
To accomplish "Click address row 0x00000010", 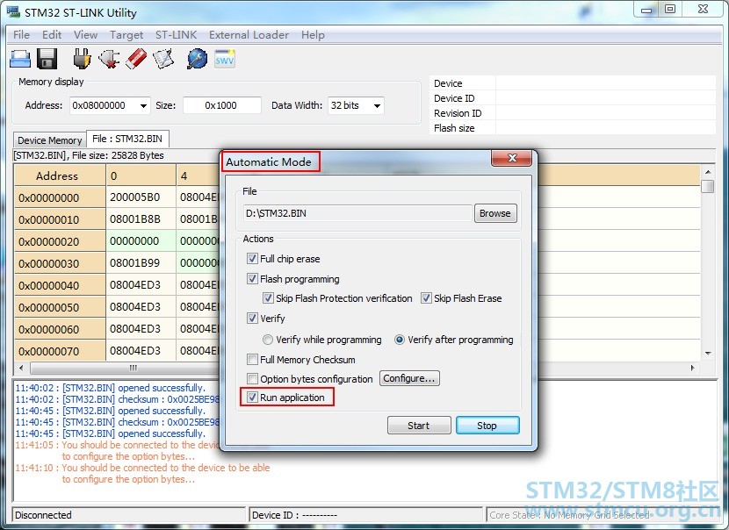I will pos(60,219).
